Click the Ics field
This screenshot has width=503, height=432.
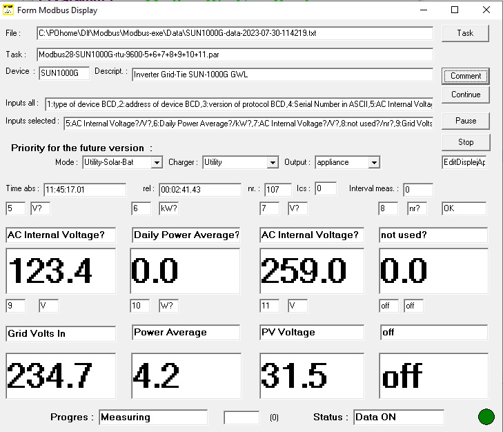pos(326,188)
